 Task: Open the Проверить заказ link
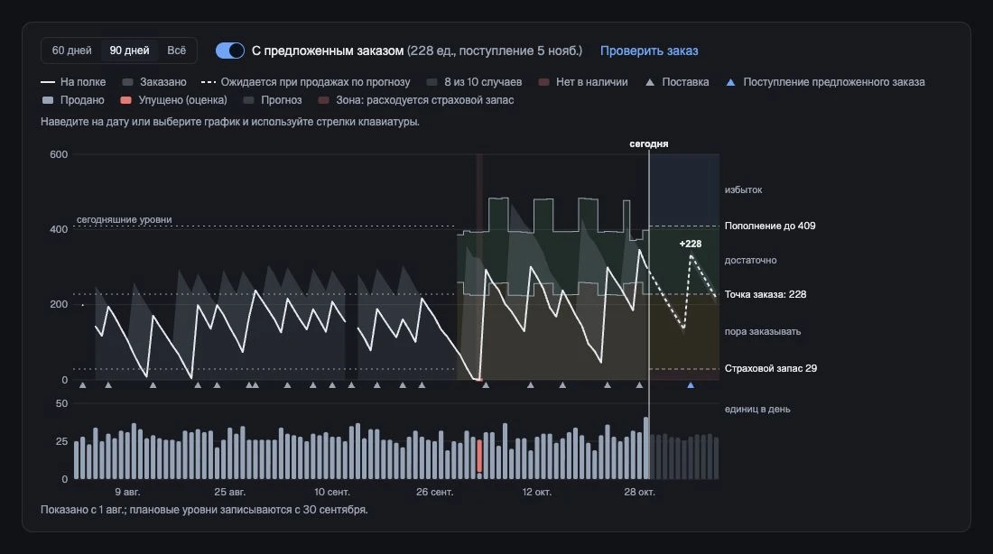click(649, 51)
